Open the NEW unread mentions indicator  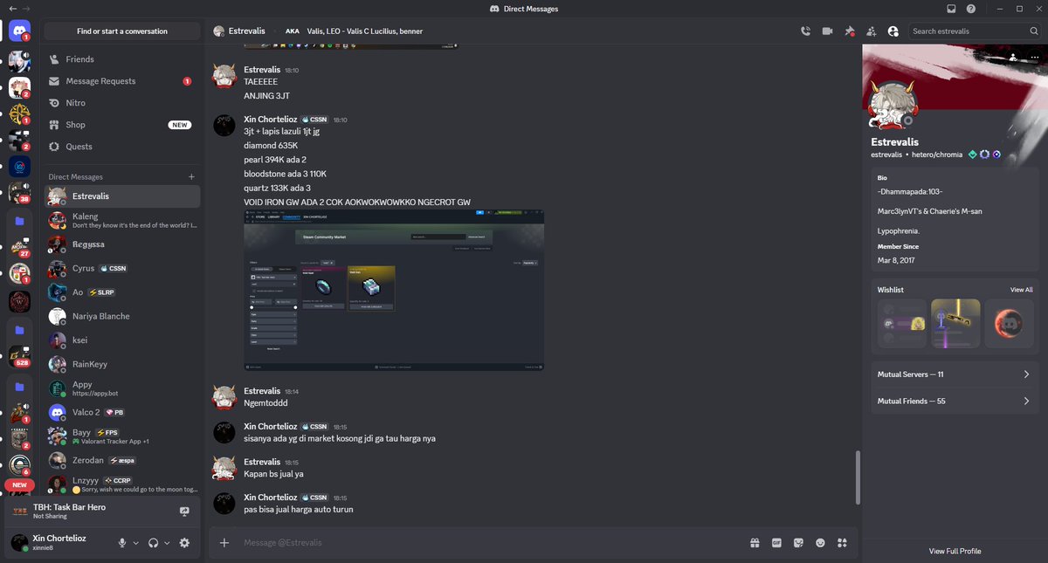[x=19, y=484]
